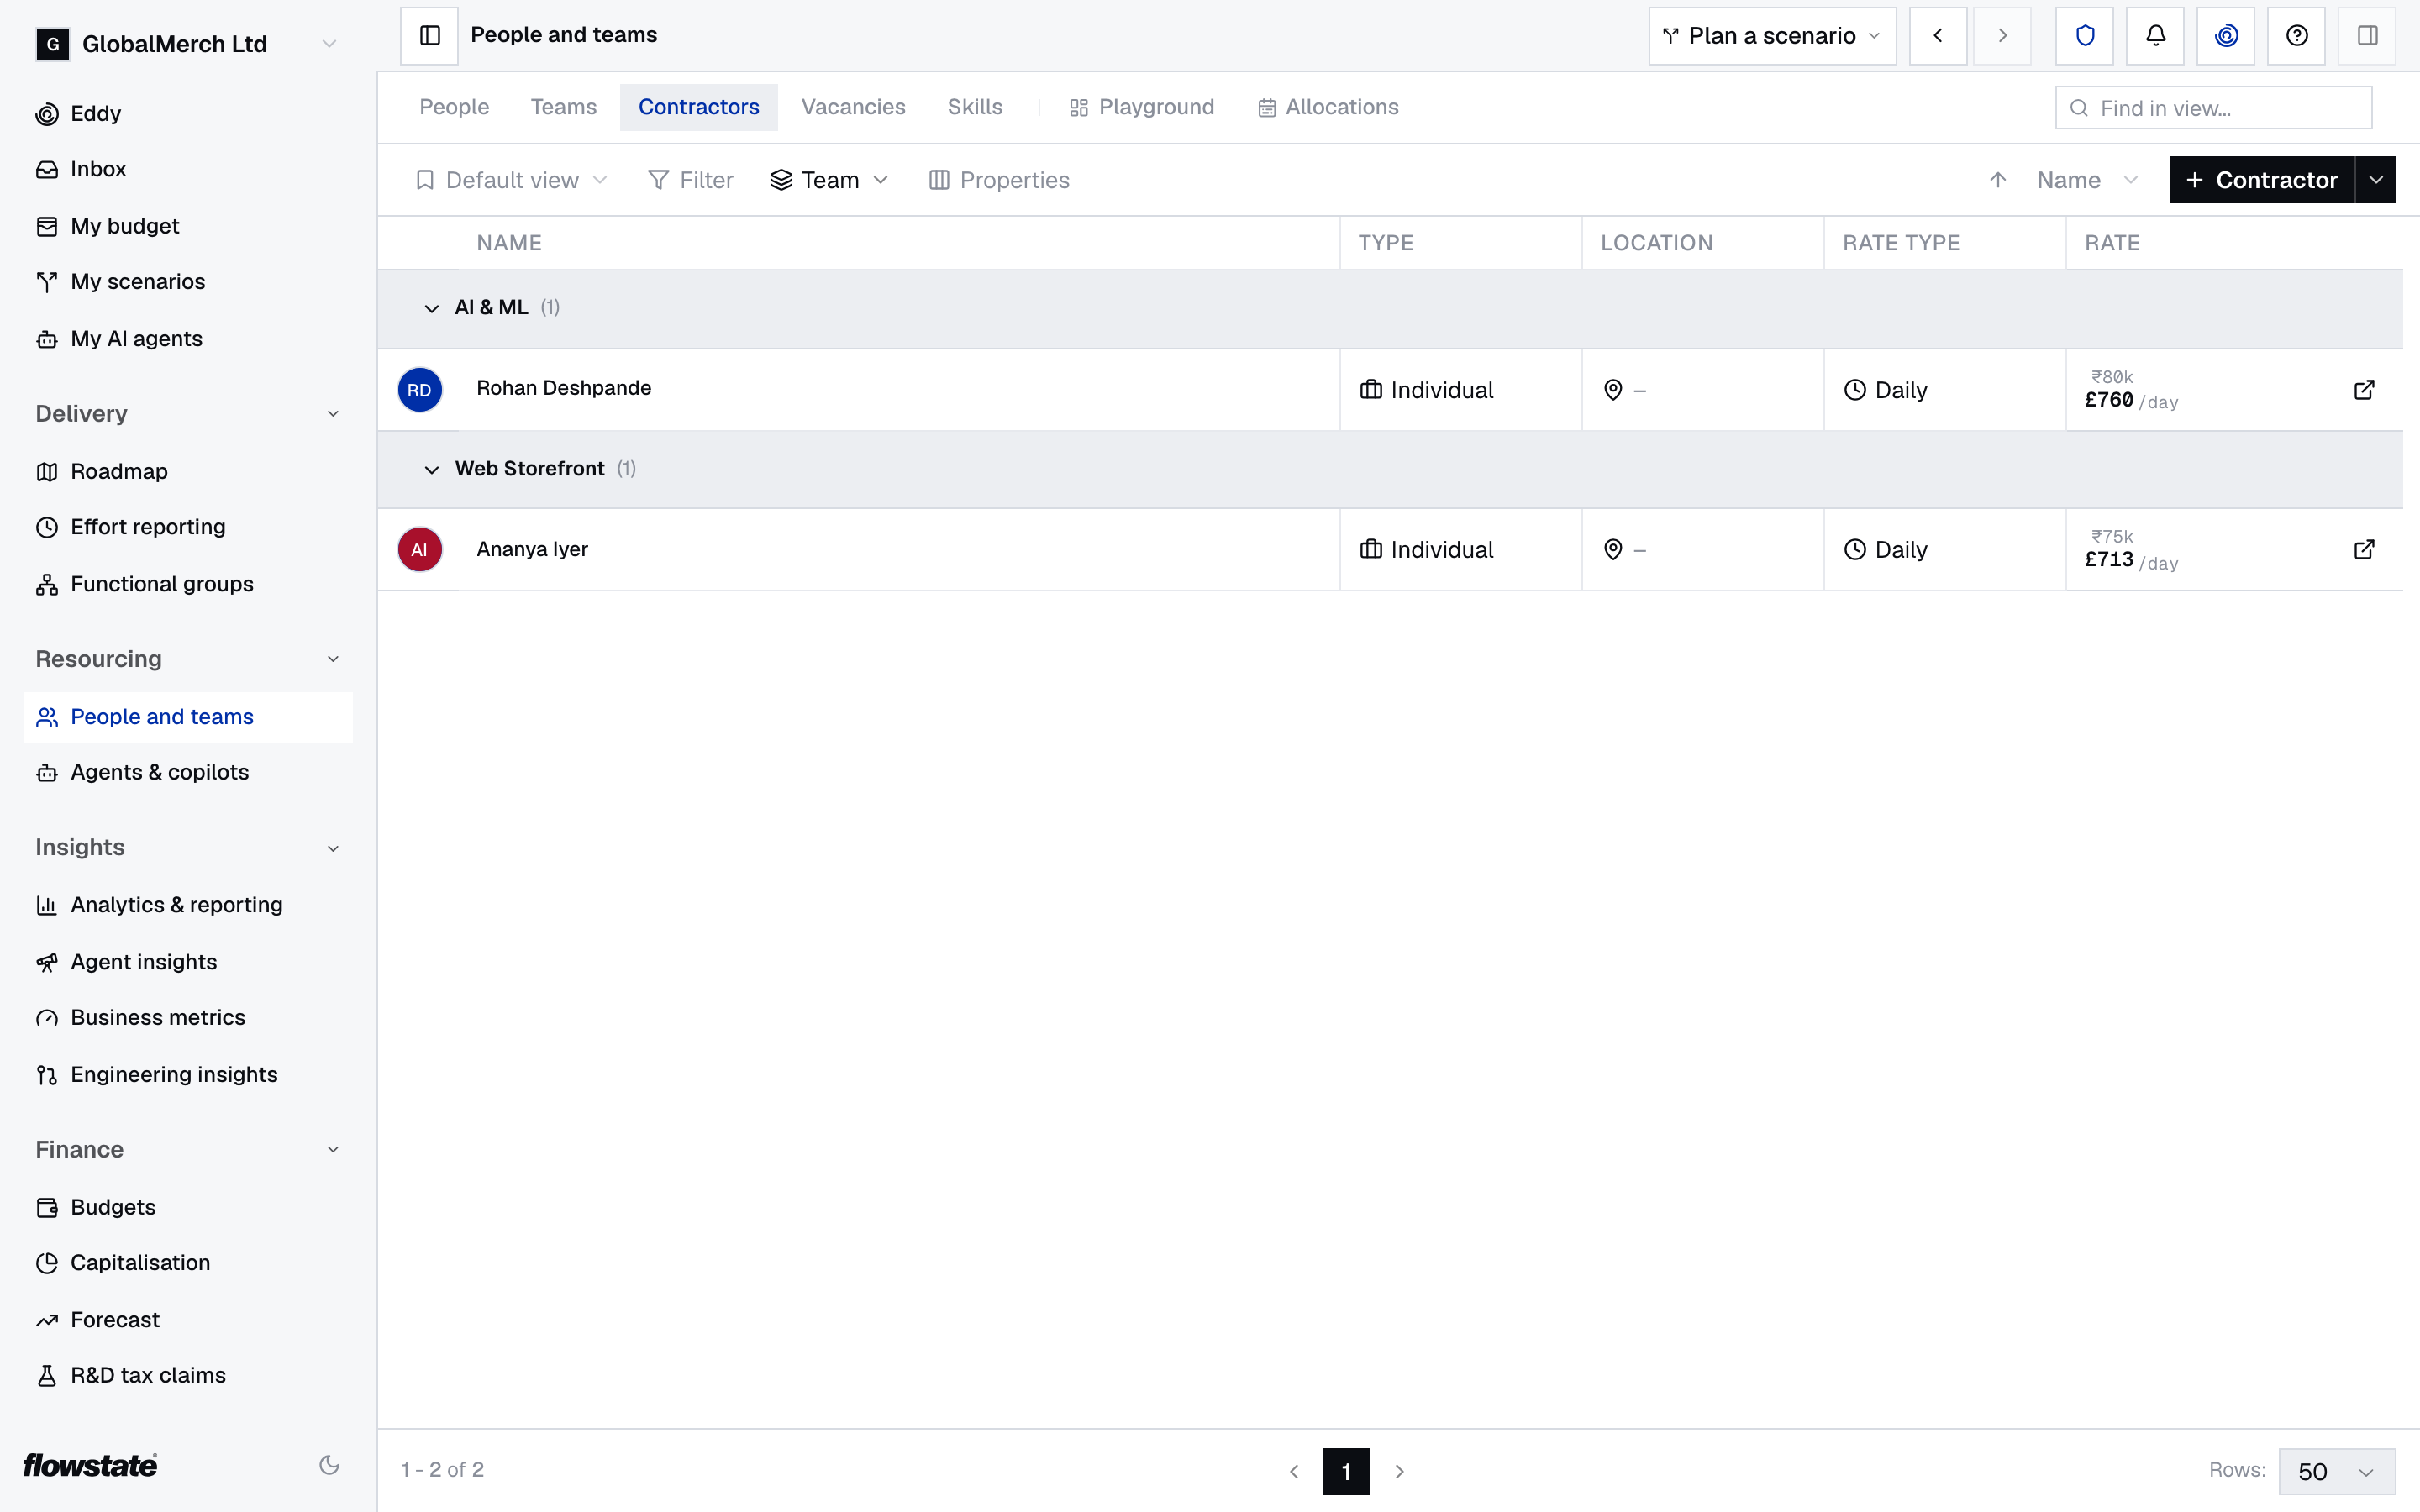Open R&D tax claims
The width and height of the screenshot is (2420, 1512).
point(188,1376)
